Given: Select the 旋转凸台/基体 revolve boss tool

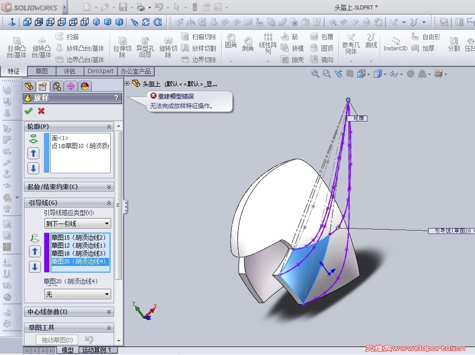Looking at the screenshot, I should pos(41,47).
